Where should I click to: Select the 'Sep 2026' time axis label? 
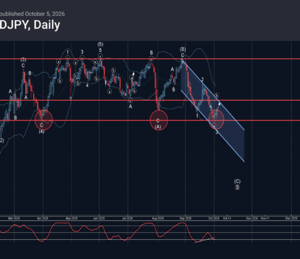pyautogui.click(x=185, y=218)
